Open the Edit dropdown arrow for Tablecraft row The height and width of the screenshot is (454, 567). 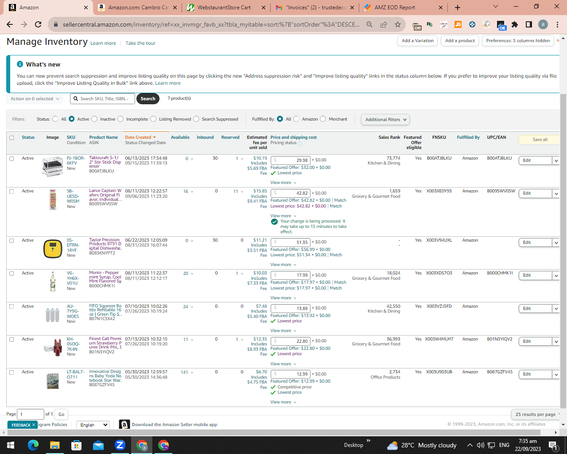pyautogui.click(x=556, y=160)
